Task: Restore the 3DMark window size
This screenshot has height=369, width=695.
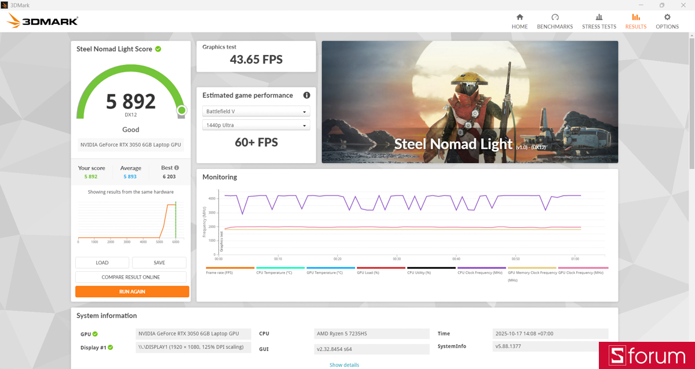Action: [x=662, y=5]
